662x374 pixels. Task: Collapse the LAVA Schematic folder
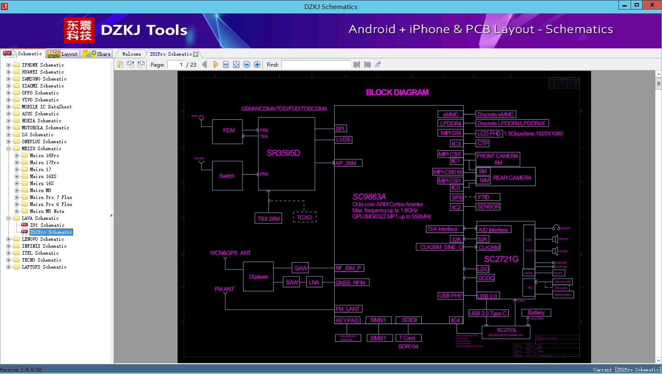coord(8,218)
